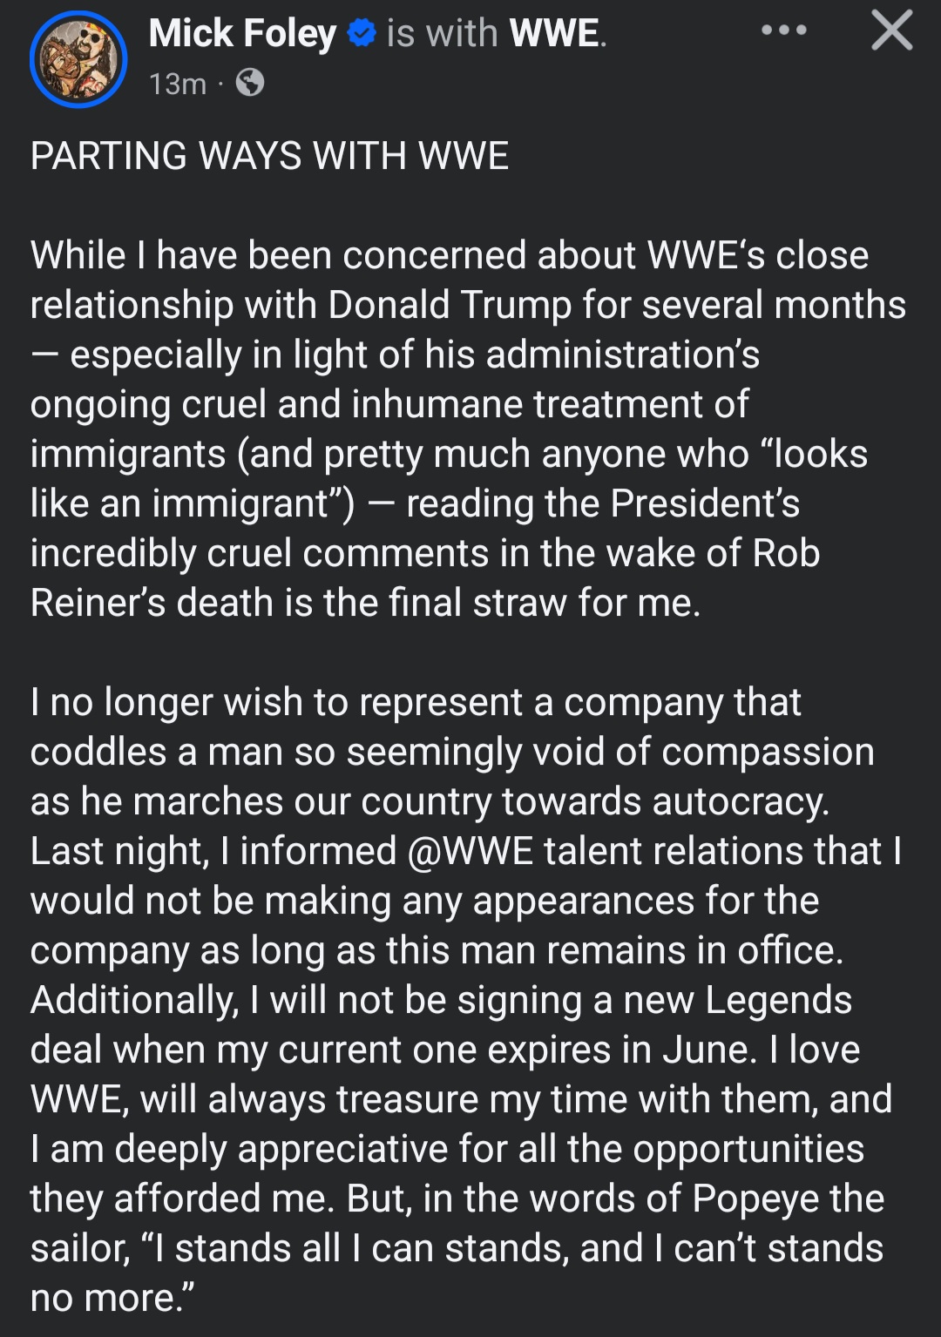The width and height of the screenshot is (941, 1337).
Task: Close the post with the X icon
Action: click(891, 30)
